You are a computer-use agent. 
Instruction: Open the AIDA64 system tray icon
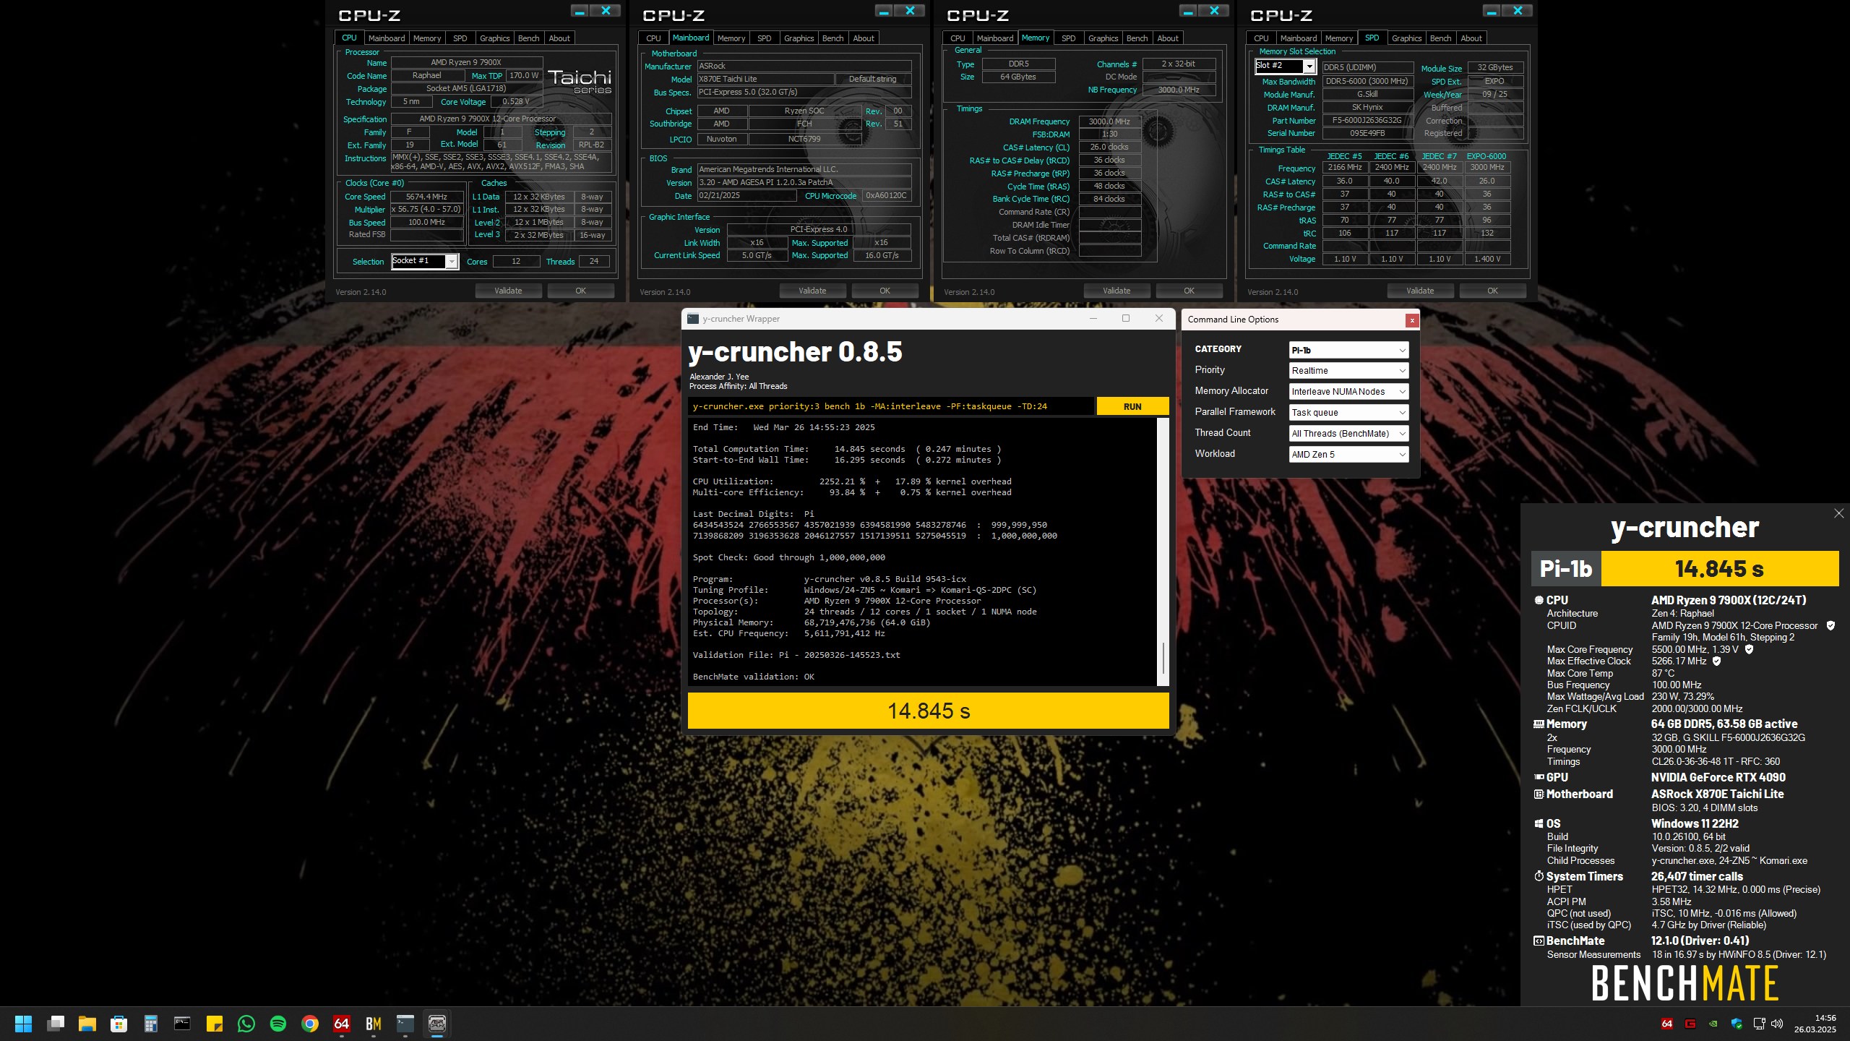pos(1667,1024)
